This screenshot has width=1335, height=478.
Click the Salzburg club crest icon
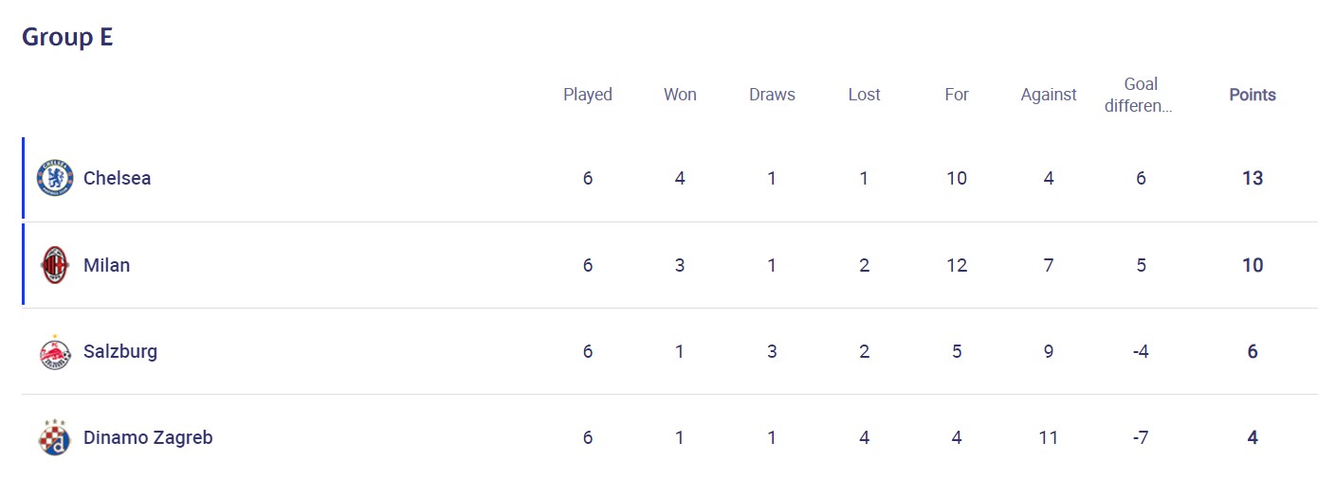55,352
